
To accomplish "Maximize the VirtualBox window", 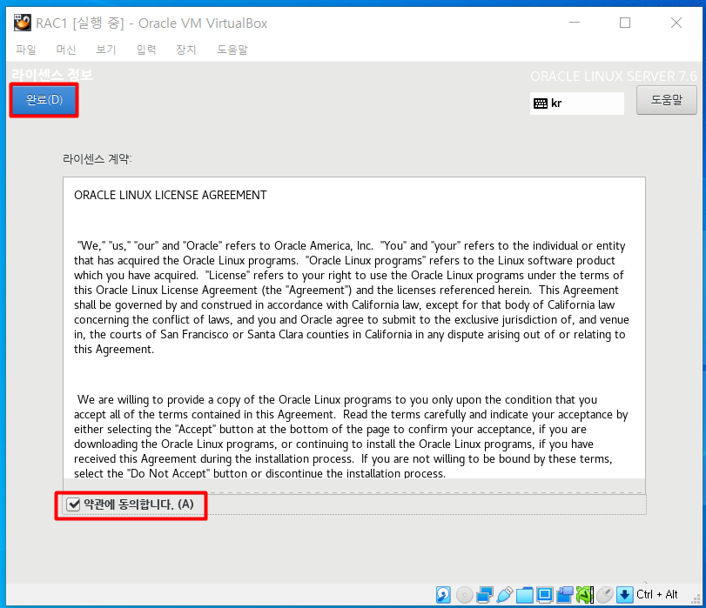I will 625,23.
